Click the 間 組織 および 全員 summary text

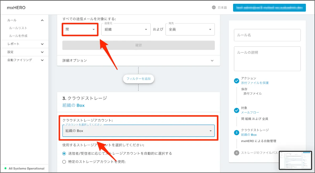[255, 119]
